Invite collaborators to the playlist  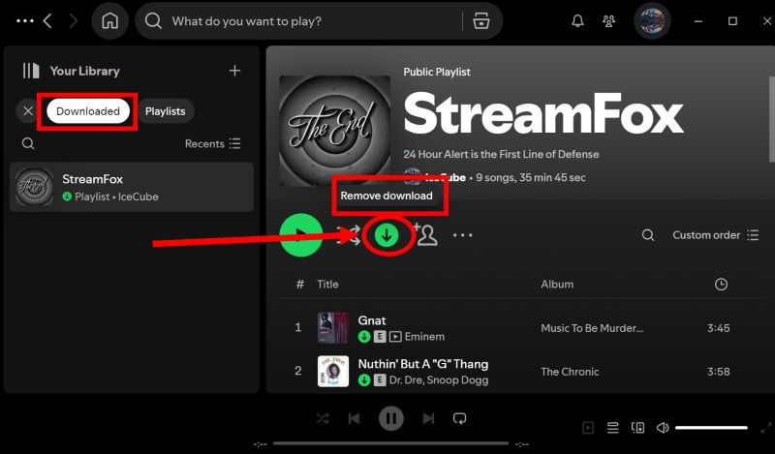pos(425,234)
